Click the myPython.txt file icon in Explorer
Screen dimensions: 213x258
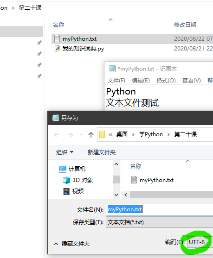[57, 38]
